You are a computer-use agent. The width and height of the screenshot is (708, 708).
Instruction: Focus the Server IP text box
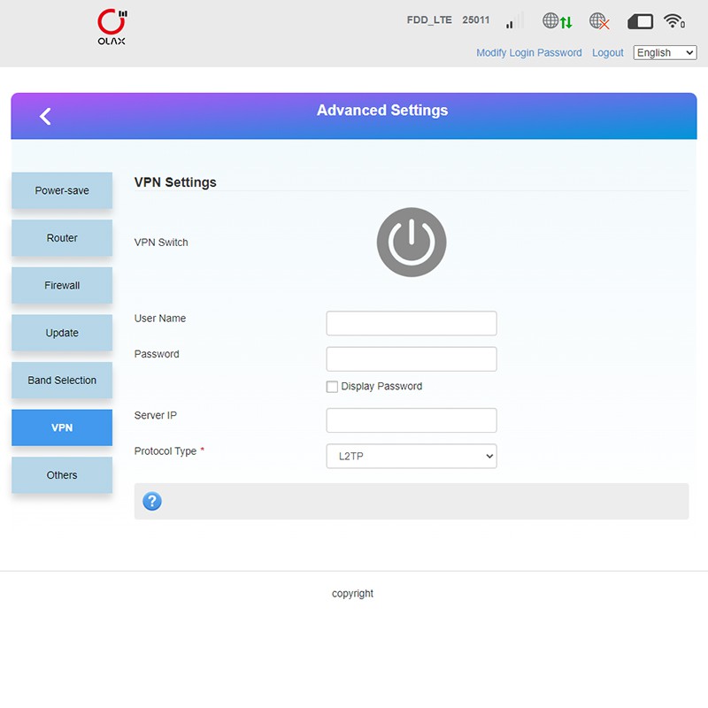pos(412,420)
